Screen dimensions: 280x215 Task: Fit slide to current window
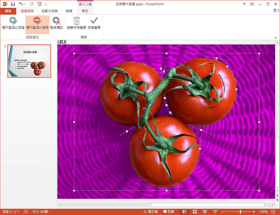click(273, 211)
